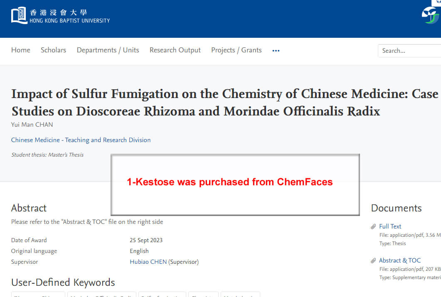Click the red 1-Kestose ChemFaces overlay box
Viewport: 441px width, 297px height.
(235, 184)
